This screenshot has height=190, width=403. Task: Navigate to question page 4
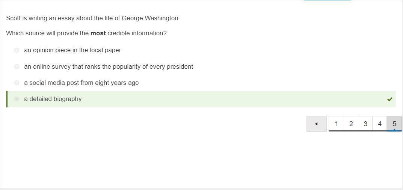380,124
